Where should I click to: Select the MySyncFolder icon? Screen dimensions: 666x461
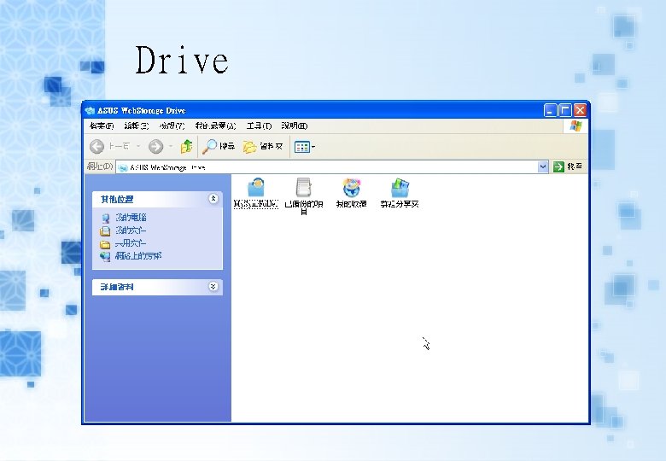point(255,193)
